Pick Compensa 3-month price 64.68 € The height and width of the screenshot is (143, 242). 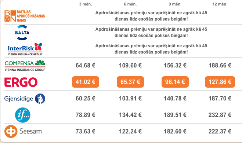[86, 66]
